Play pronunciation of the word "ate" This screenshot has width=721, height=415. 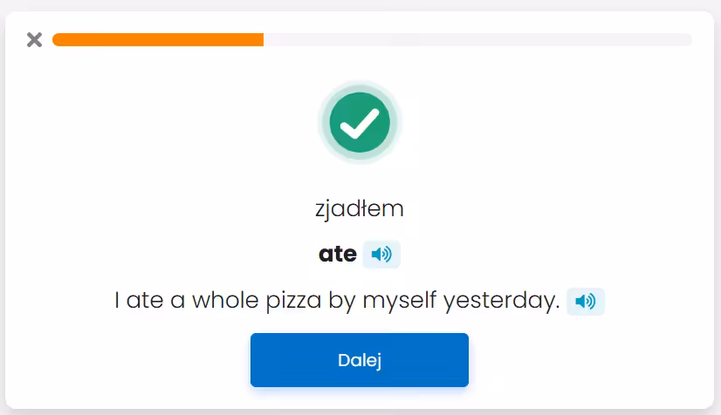point(381,255)
